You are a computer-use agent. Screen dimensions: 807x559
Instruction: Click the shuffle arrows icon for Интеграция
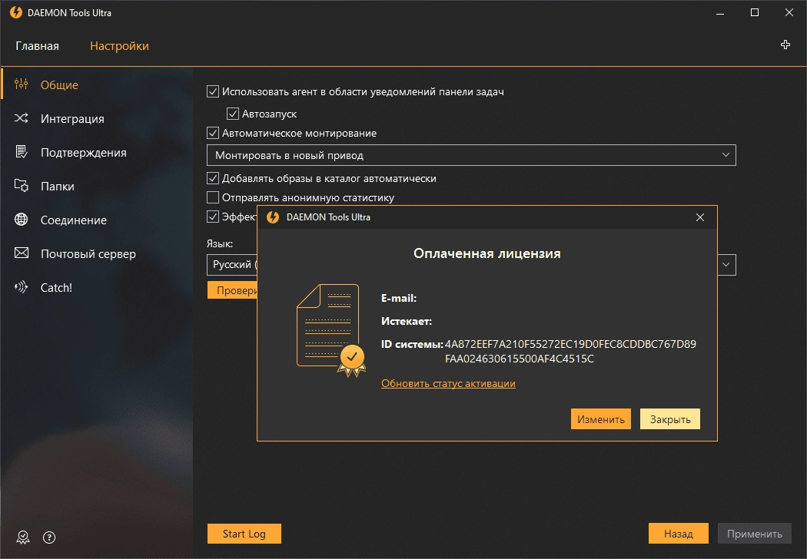(x=21, y=118)
